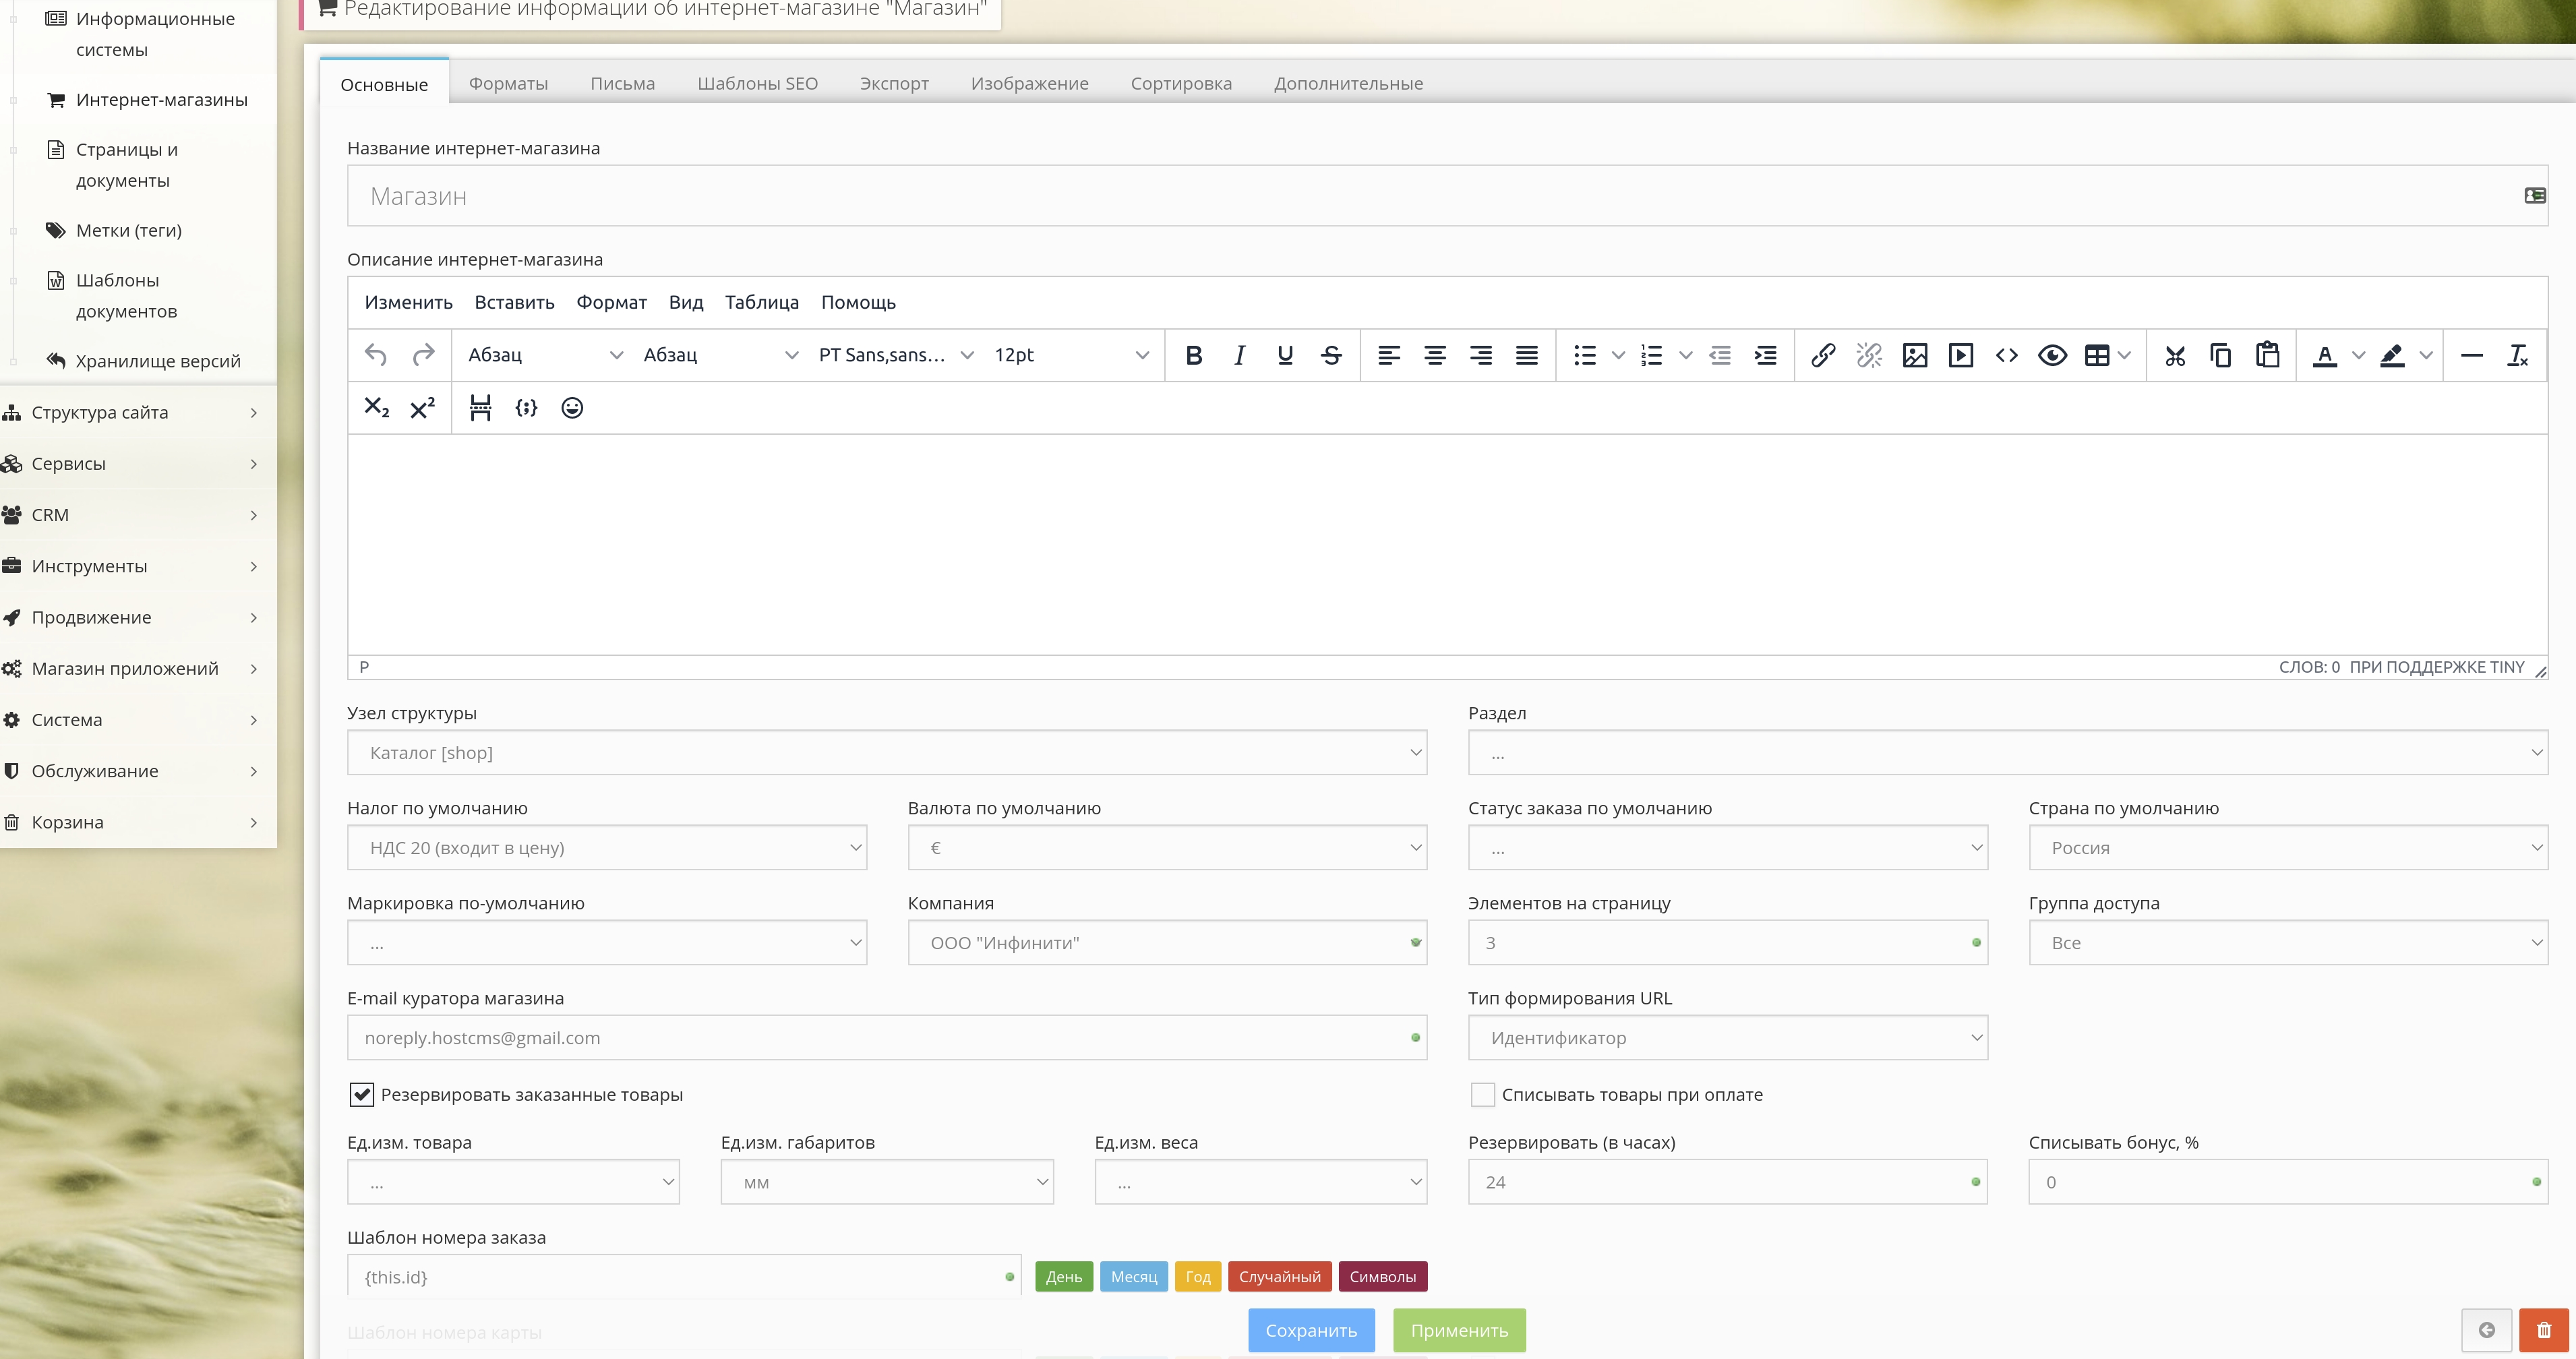Click the Название интернет-магазина field
Screen dimensions: 2576x1359
[1447, 196]
